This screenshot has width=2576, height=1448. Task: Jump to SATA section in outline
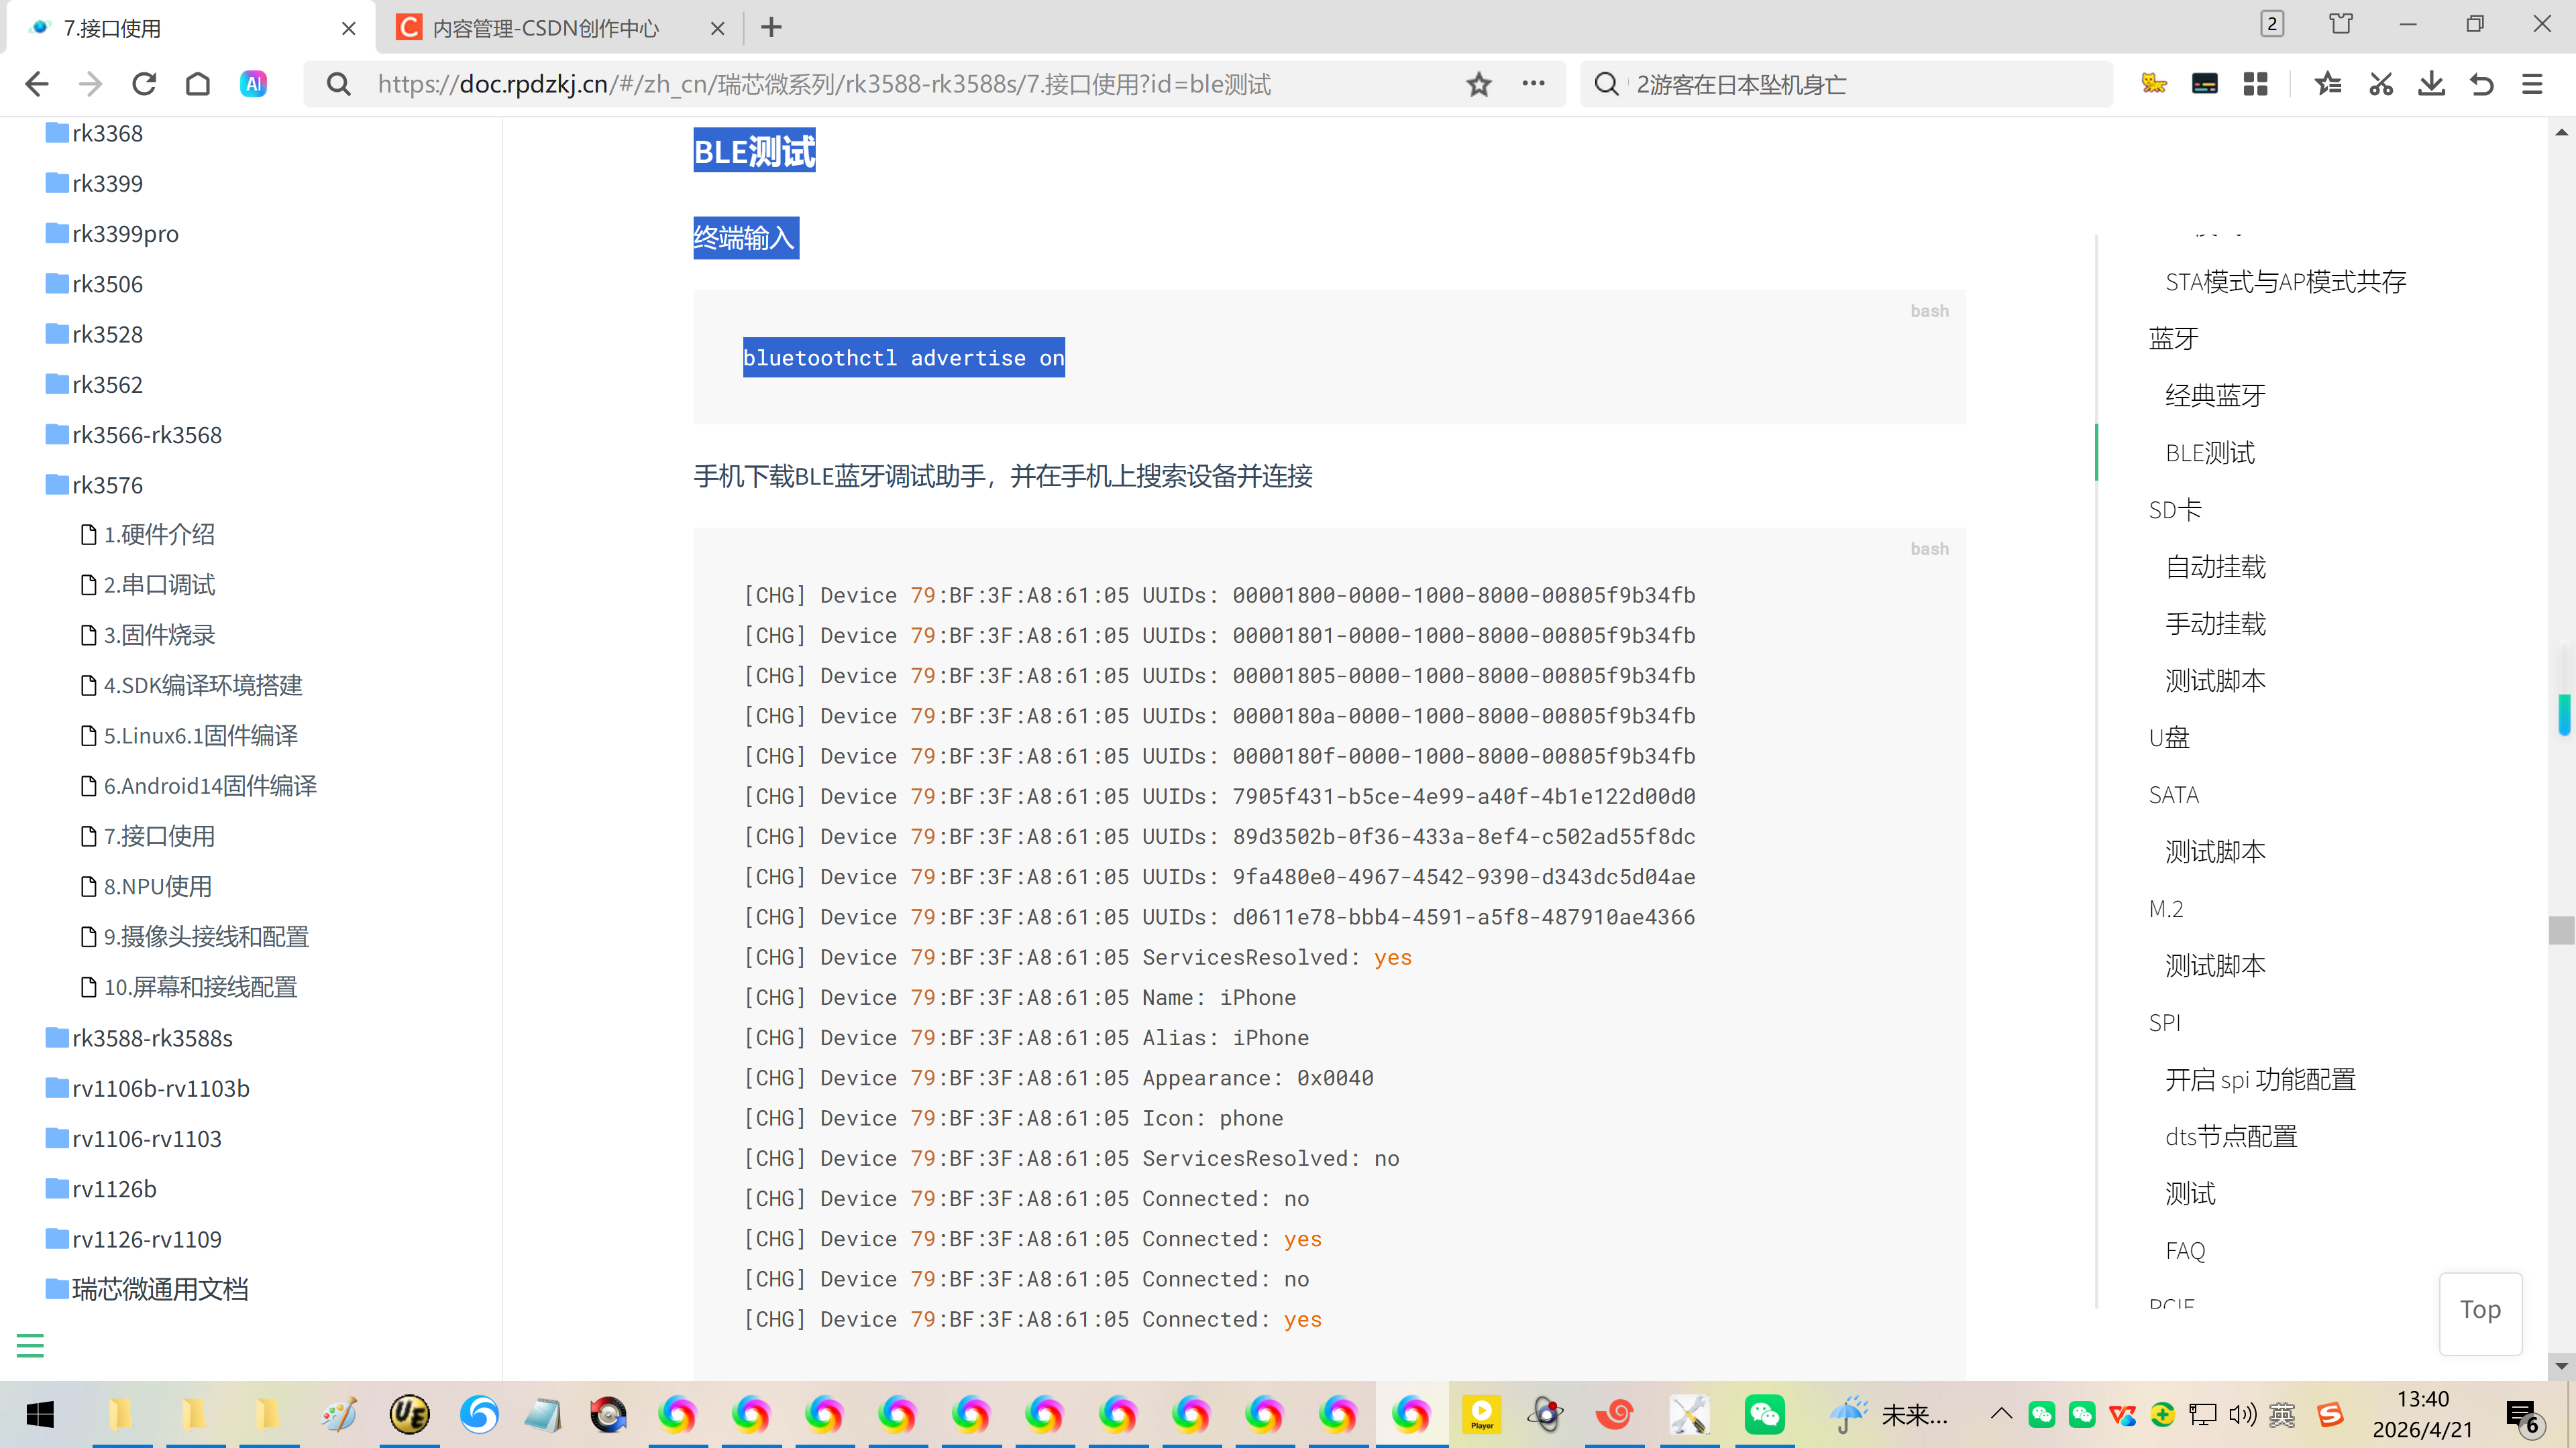[x=2174, y=794]
